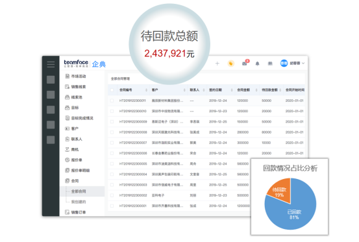Sort by 联系人 column arrows
Image resolution: width=359 pixels, height=242 pixels.
204,90
